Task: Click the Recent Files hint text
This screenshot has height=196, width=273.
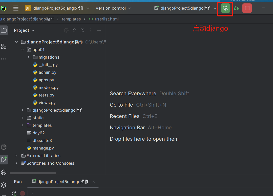Action: point(125,116)
